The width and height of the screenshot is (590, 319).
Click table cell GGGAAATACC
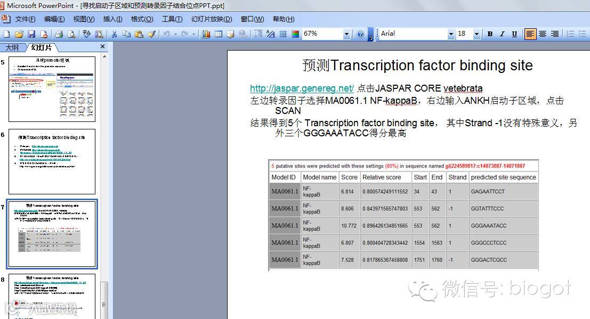[x=504, y=226]
